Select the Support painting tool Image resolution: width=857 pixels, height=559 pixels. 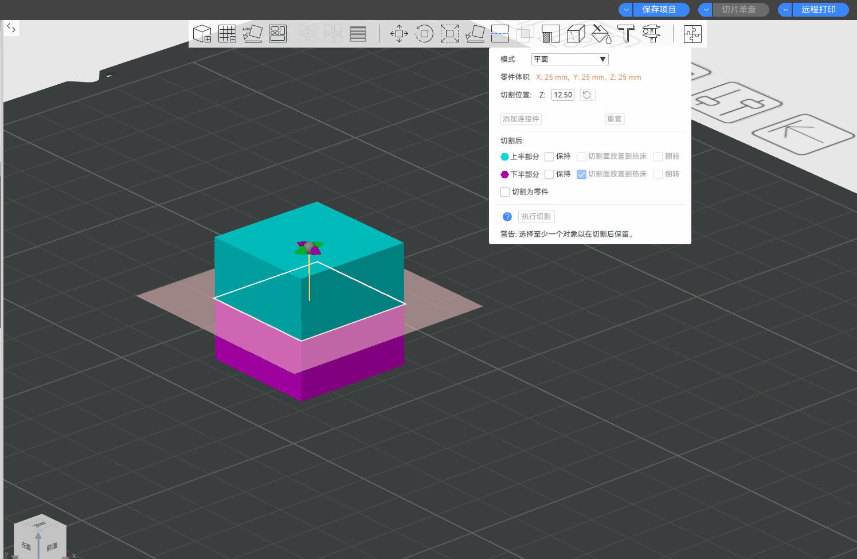click(x=550, y=34)
